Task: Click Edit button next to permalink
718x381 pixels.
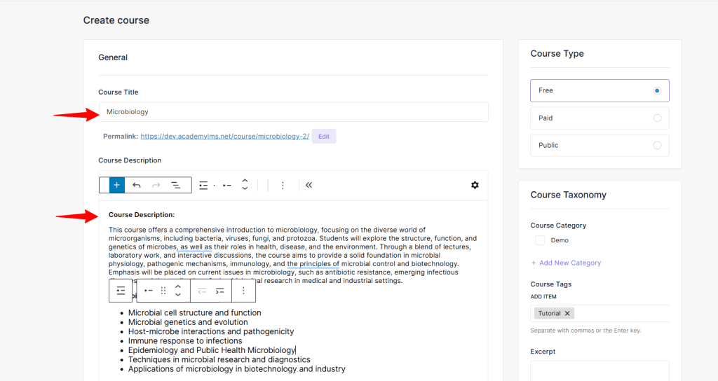Action: point(324,137)
